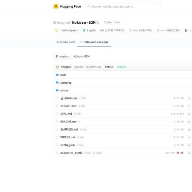Viewport: 192px width, 192px height.
Task: Download the config.json file
Action: [x=189, y=145]
